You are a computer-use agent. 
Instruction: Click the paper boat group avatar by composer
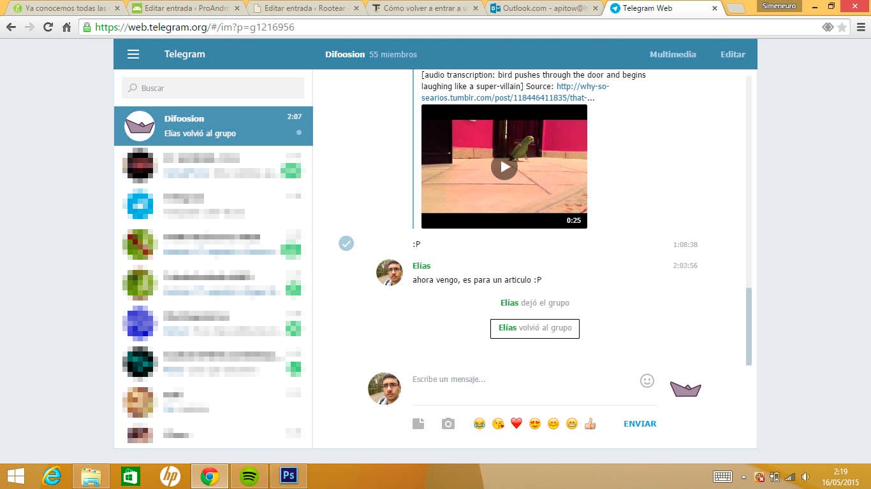685,389
